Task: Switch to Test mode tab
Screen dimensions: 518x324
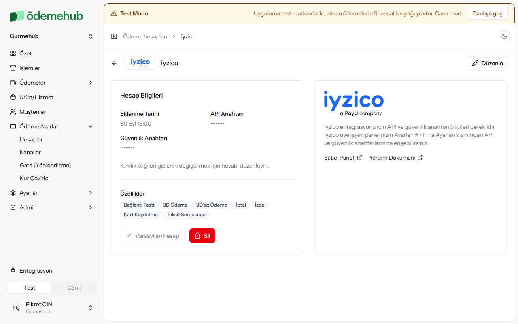Action: (x=30, y=288)
